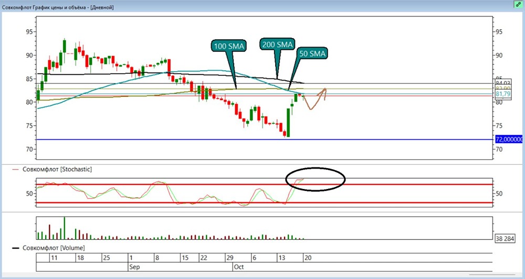The width and height of the screenshot is (525, 279).
Task: Select the blue horizontal support line at 72
Action: click(265, 139)
